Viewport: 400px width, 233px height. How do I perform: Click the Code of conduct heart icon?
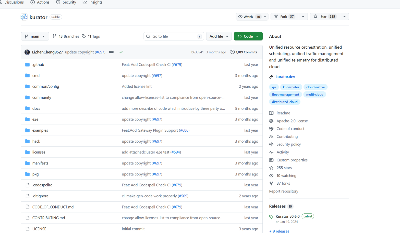click(x=271, y=129)
